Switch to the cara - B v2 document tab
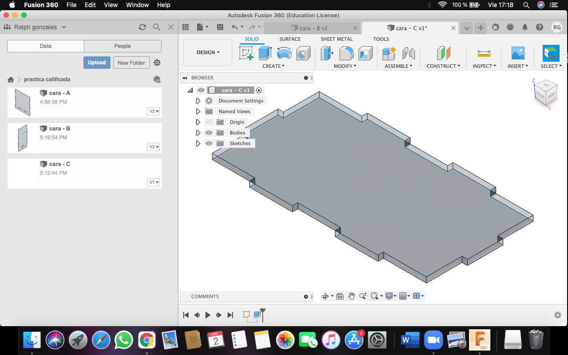Screen dimensions: 568x355 coord(313,28)
